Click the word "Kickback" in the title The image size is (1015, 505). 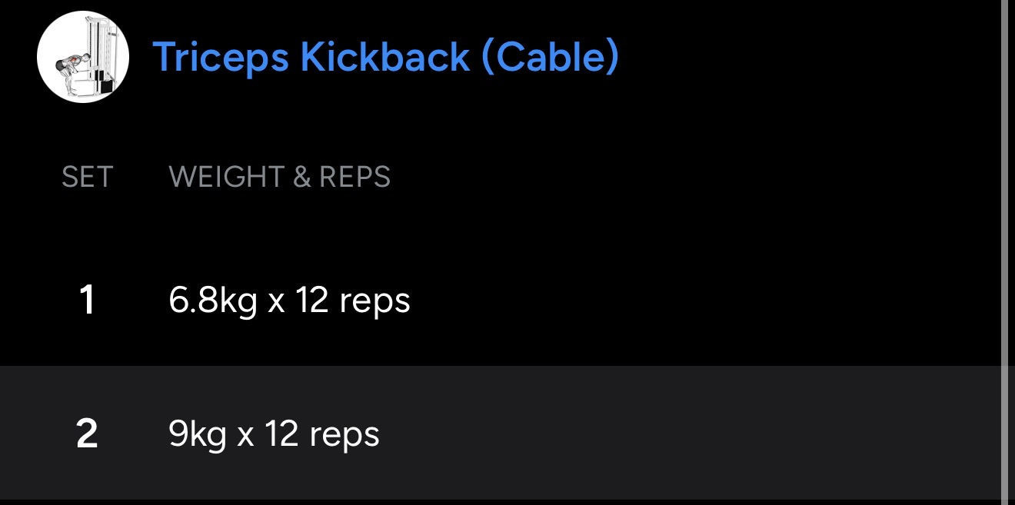(x=384, y=56)
